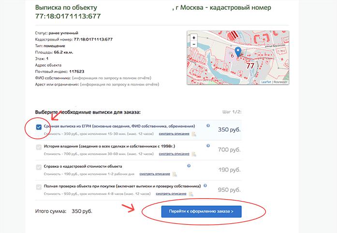337x233 pixels.
Task: Click the Итого сумма label
Action: pyautogui.click(x=51, y=211)
